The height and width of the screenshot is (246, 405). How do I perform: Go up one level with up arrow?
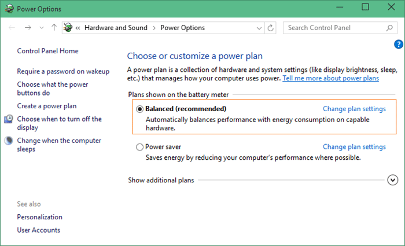click(x=54, y=27)
